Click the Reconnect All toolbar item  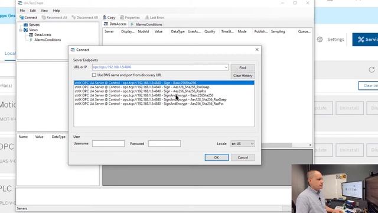54,18
